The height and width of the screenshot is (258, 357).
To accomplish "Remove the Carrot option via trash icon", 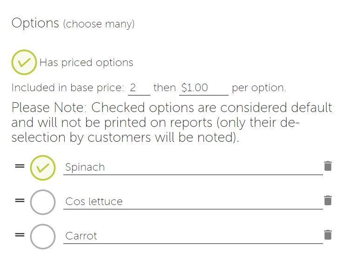I will pyautogui.click(x=328, y=235).
